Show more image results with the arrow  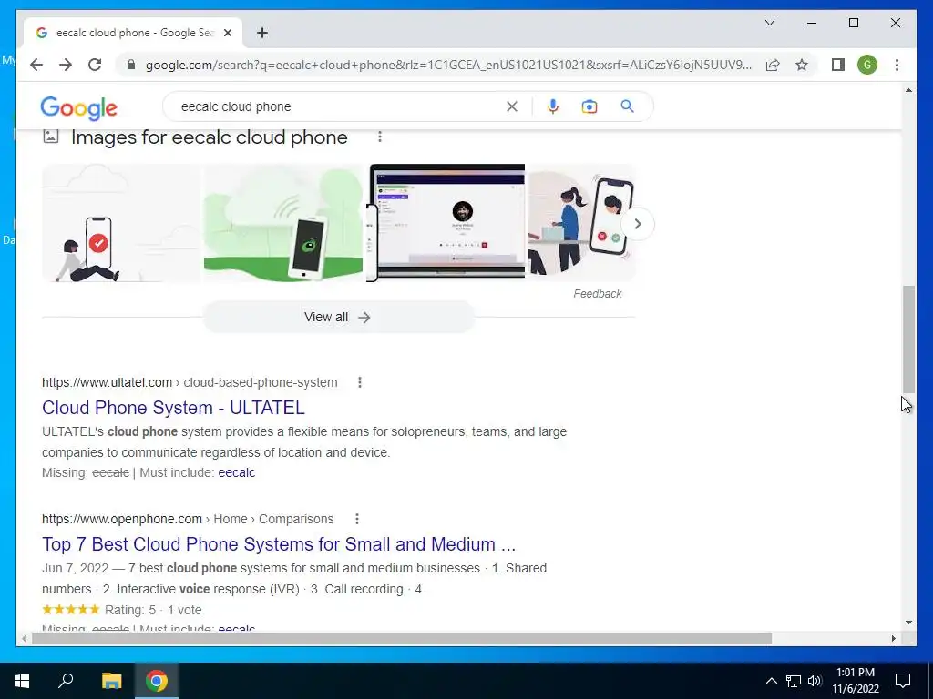(637, 224)
